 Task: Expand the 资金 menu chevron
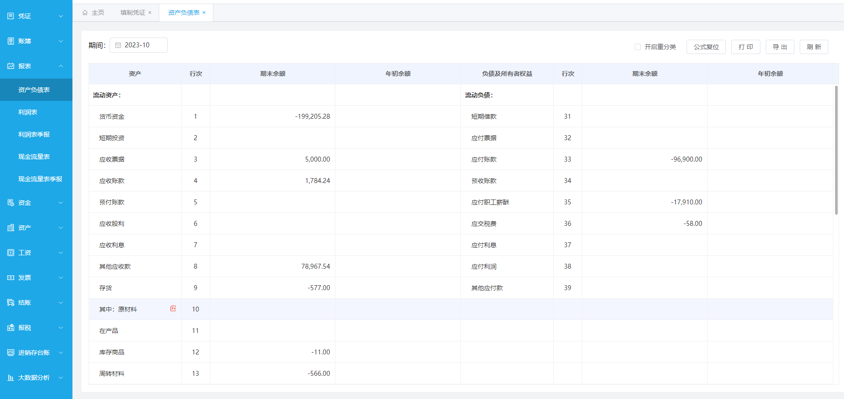point(61,203)
